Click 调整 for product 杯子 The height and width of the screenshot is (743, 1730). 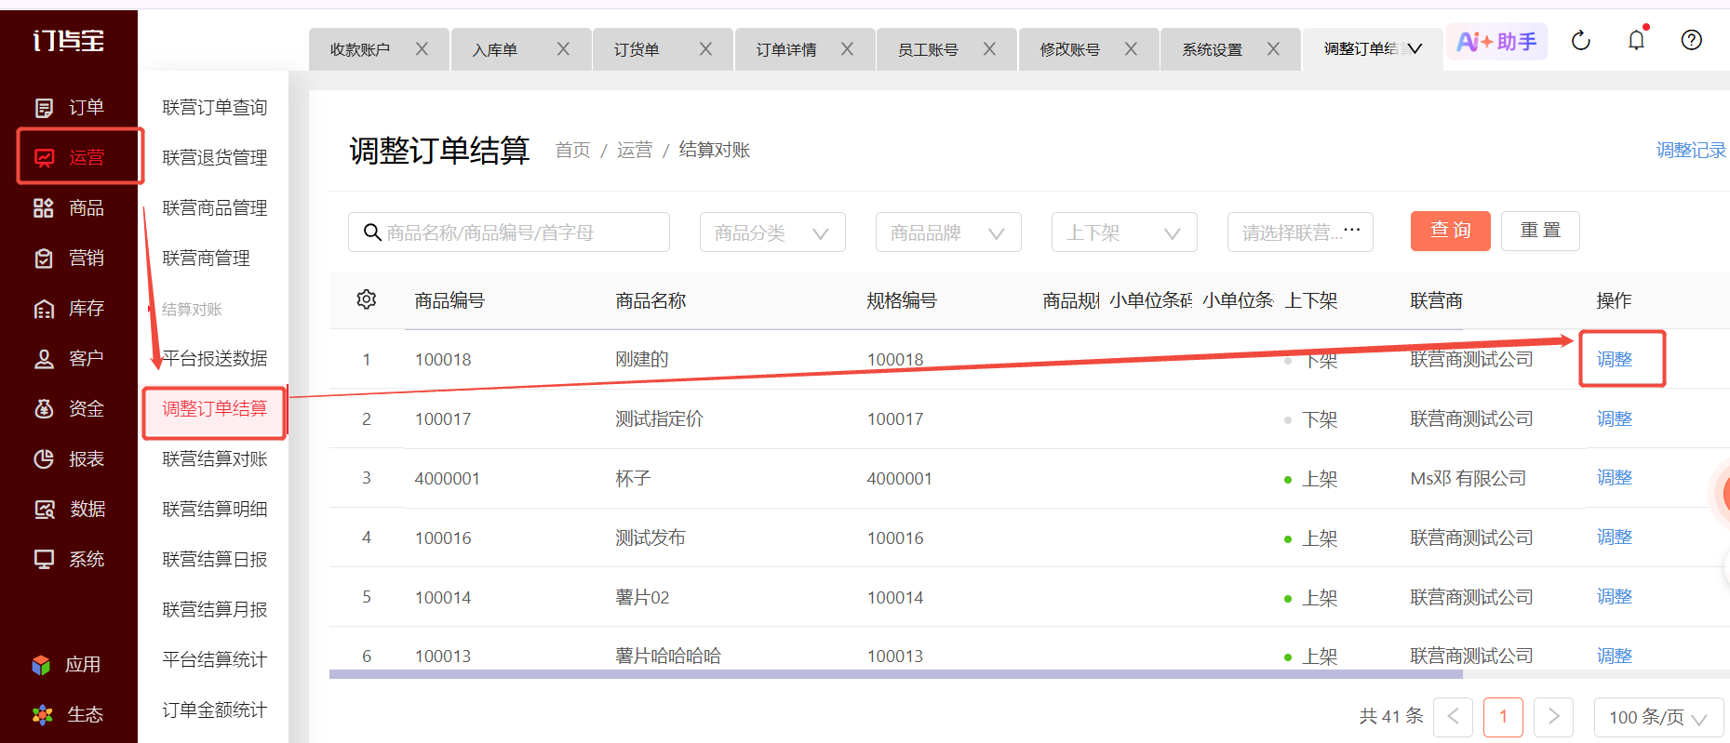(x=1615, y=478)
